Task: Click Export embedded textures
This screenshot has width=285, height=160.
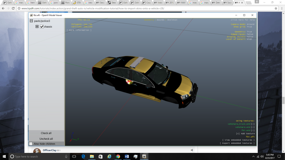Action: [237, 143]
